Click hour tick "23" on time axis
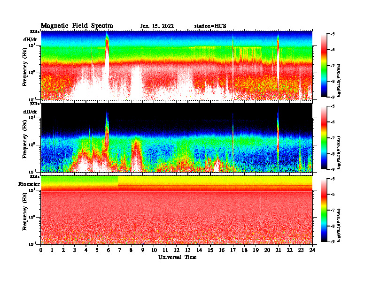 click(x=301, y=250)
